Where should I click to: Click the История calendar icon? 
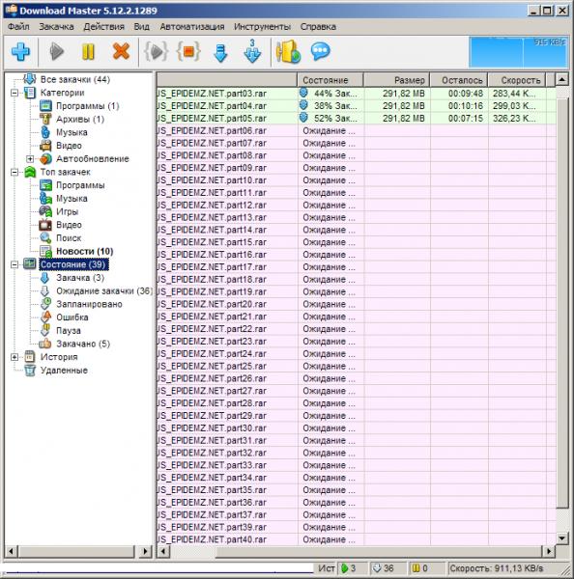pyautogui.click(x=30, y=357)
